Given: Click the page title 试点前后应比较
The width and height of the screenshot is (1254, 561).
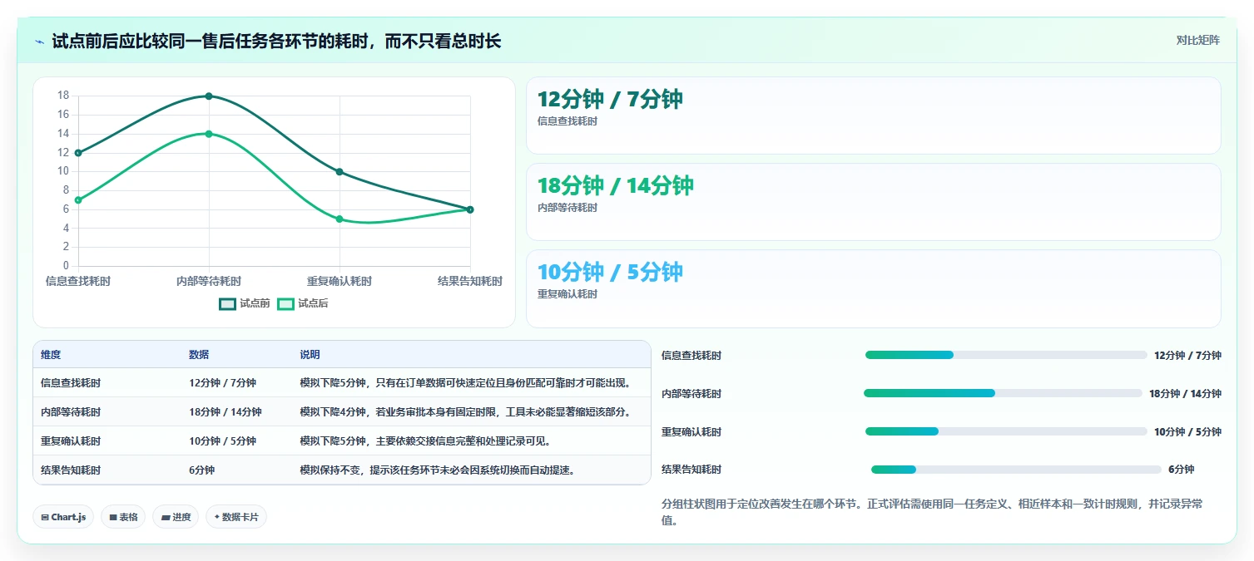Looking at the screenshot, I should point(276,42).
